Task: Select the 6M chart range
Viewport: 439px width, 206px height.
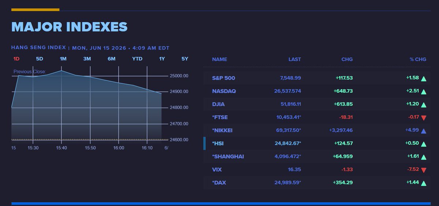Action: click(x=112, y=59)
